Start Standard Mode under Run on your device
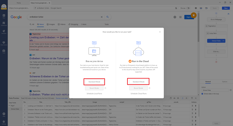The width and height of the screenshot is (233, 126). tap(94, 82)
